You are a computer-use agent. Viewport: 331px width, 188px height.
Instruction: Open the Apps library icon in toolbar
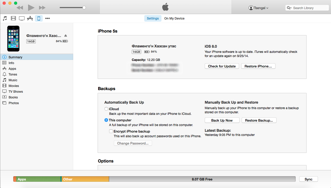tap(30, 18)
